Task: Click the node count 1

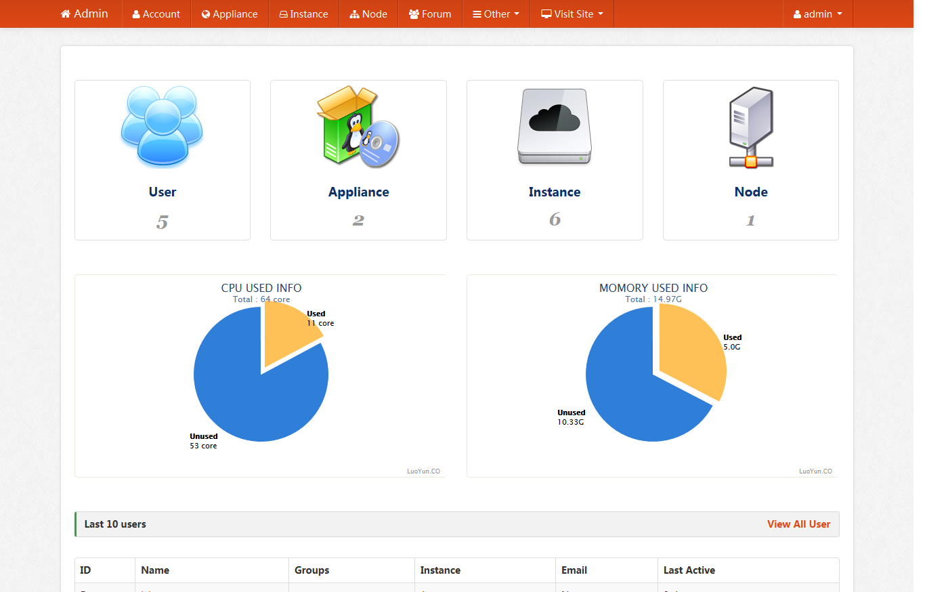Action: (x=750, y=221)
